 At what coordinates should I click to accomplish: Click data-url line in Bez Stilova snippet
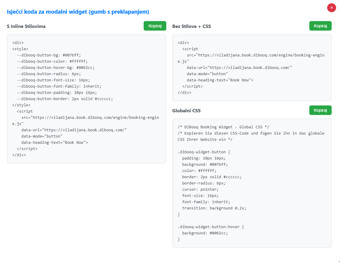click(239, 67)
